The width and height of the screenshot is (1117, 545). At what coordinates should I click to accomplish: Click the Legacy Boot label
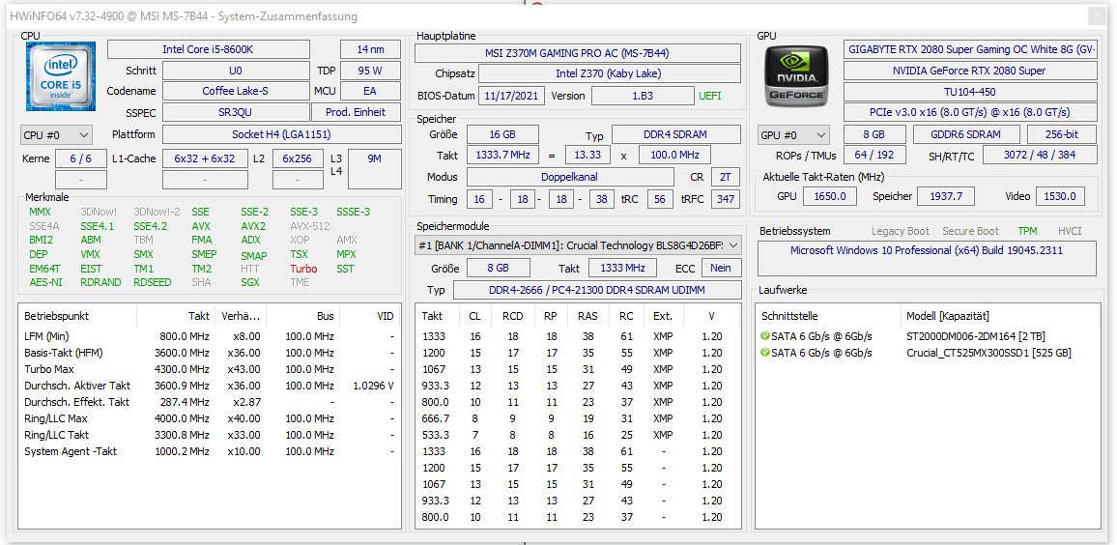901,231
